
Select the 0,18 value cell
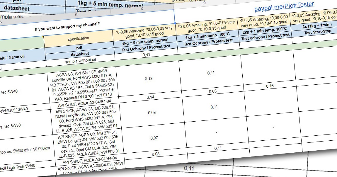click(x=149, y=79)
